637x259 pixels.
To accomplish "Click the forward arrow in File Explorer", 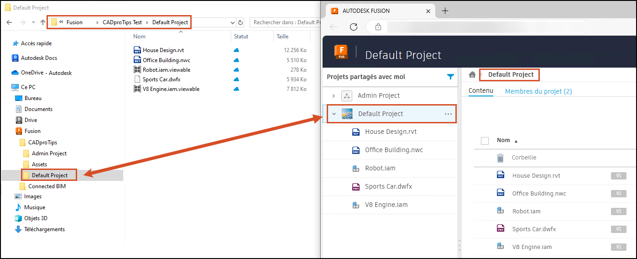I will point(22,22).
